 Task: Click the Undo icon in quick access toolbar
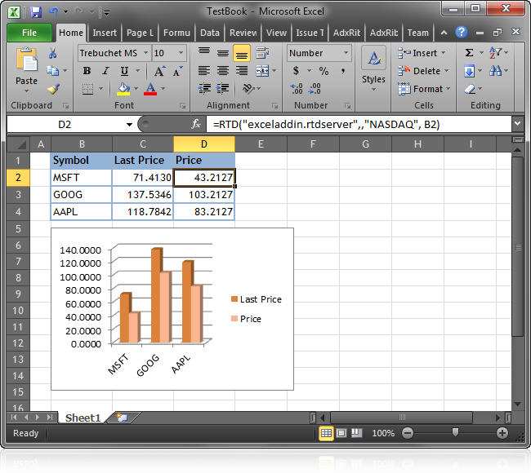point(54,12)
